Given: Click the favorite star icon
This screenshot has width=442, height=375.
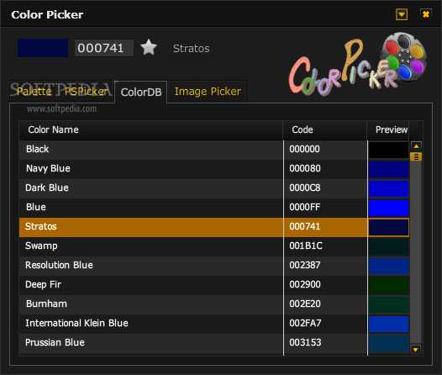Looking at the screenshot, I should click(149, 47).
